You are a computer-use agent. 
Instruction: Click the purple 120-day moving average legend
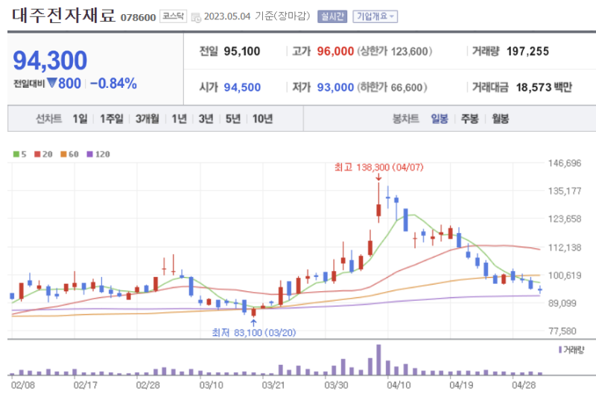pyautogui.click(x=98, y=154)
